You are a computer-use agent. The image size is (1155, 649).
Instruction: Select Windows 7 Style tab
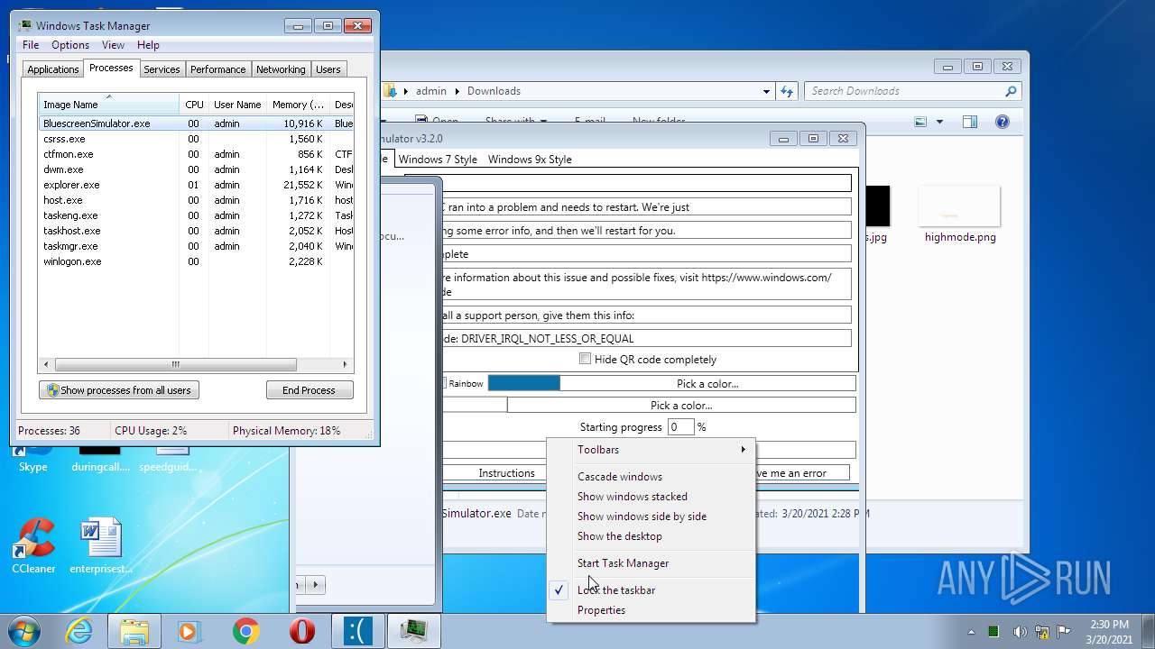click(x=438, y=160)
